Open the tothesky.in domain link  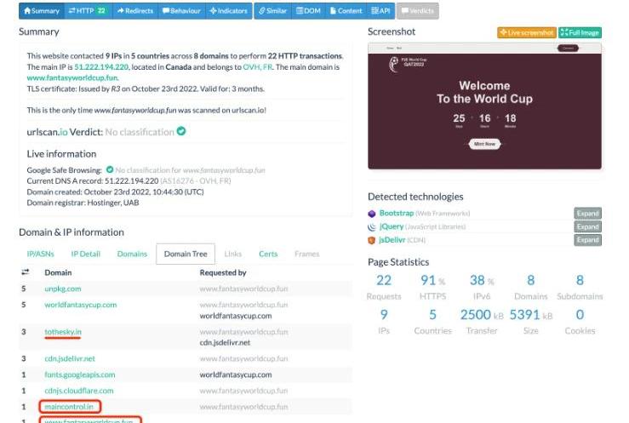(x=65, y=332)
